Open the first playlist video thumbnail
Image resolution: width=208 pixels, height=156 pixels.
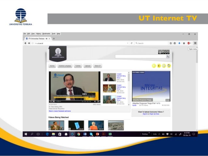tap(110, 77)
